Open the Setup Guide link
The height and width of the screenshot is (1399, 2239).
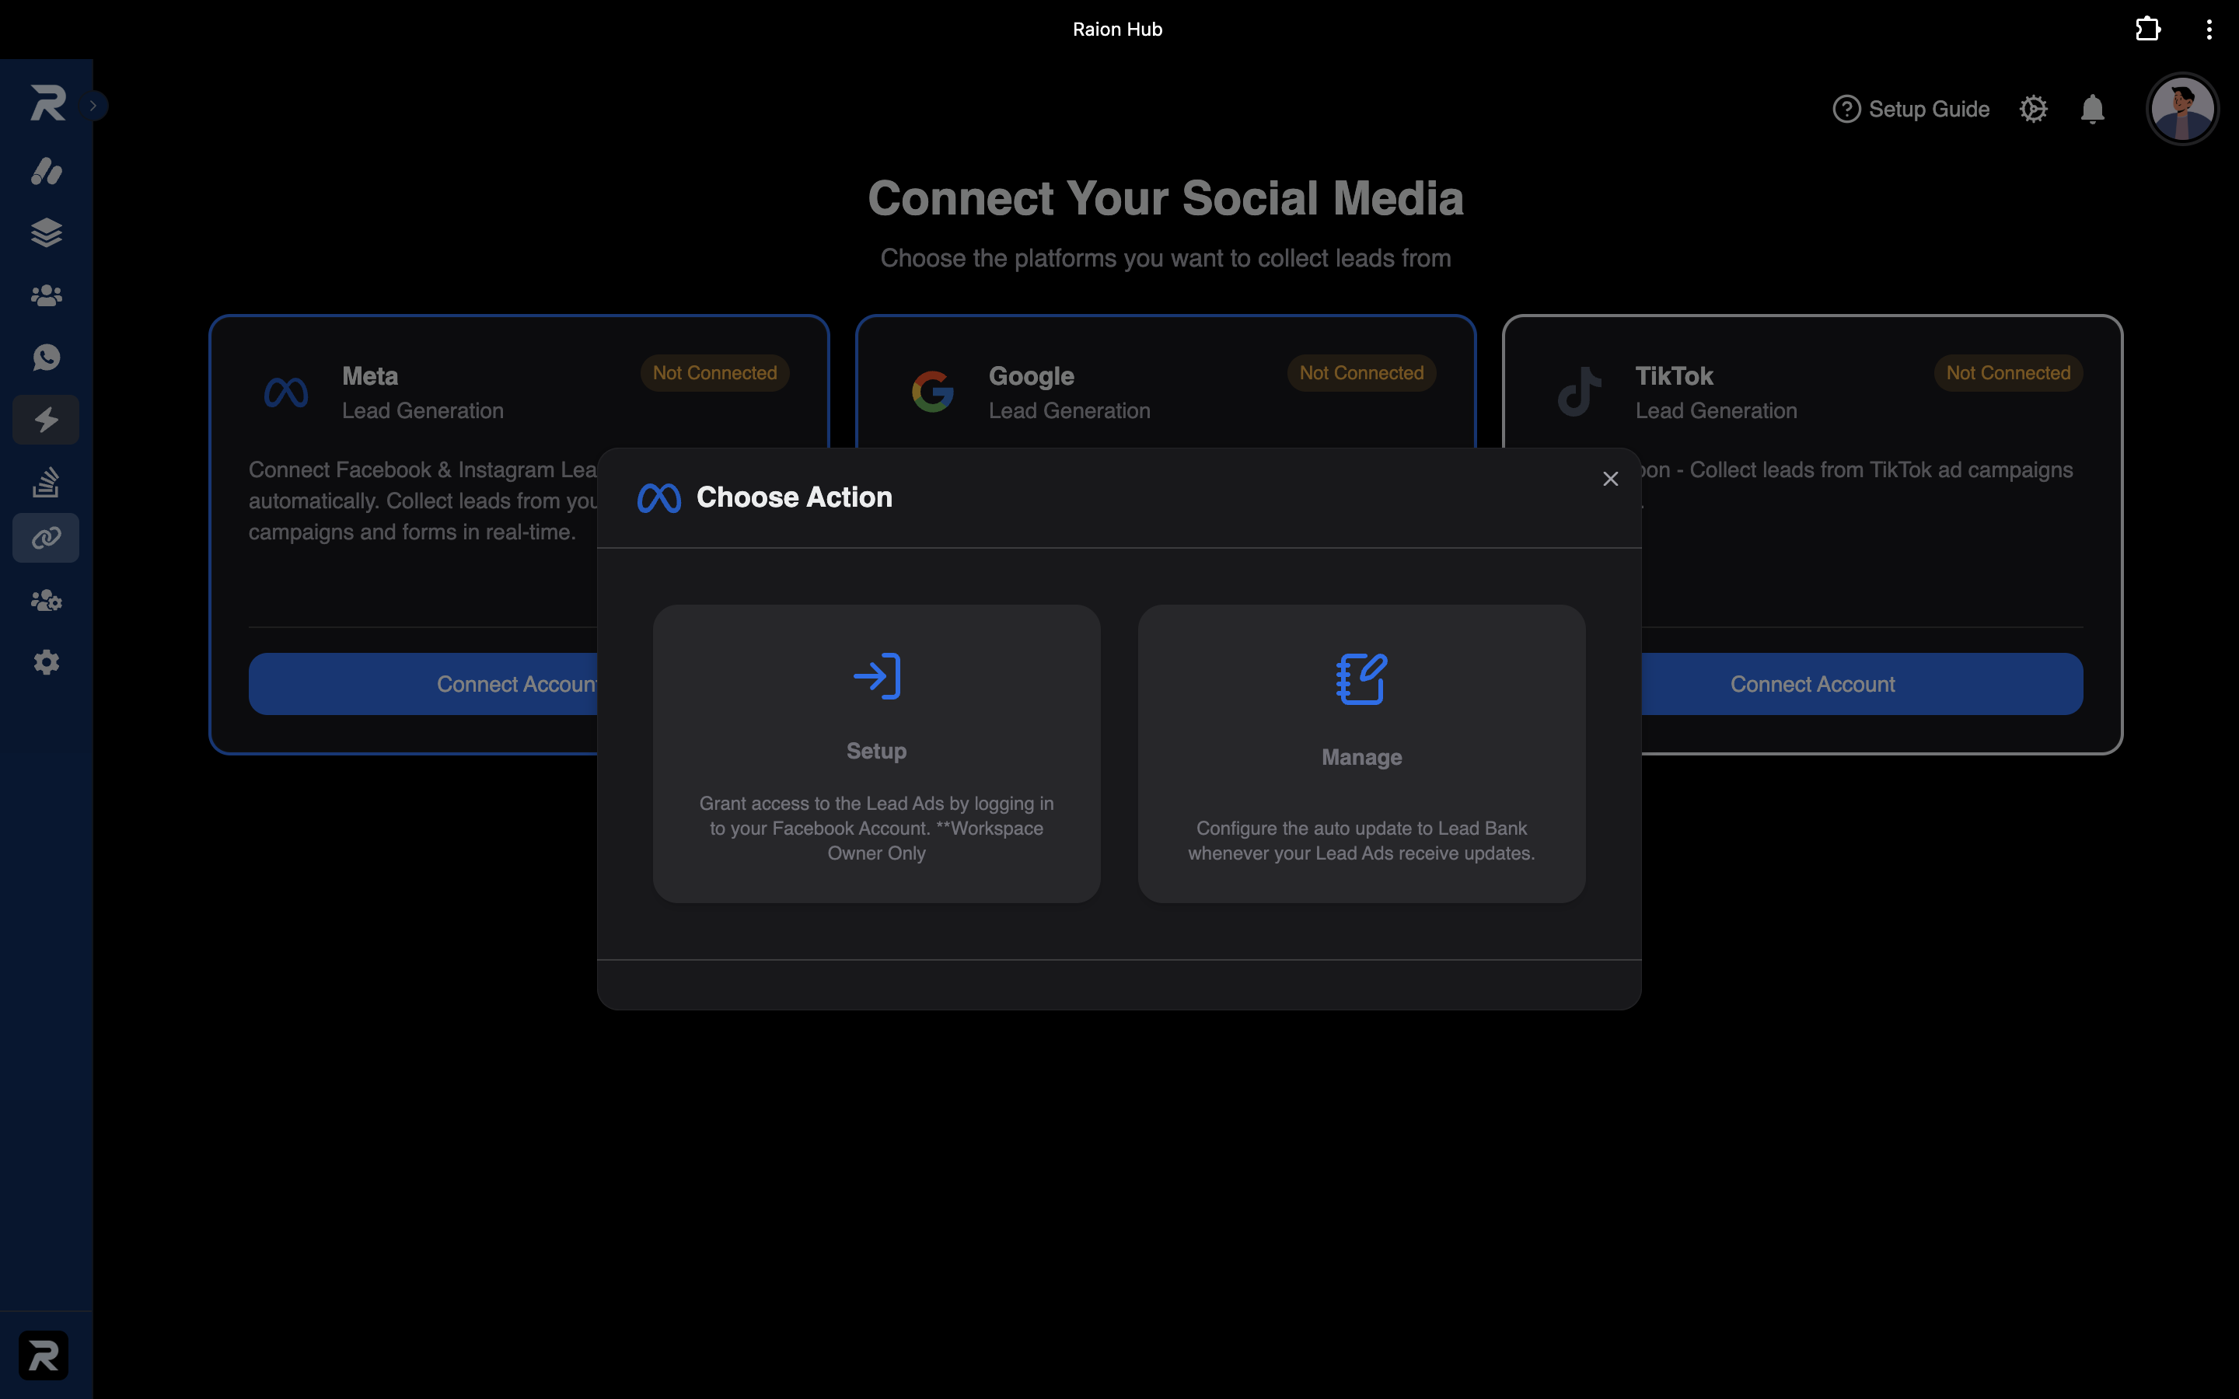pyautogui.click(x=1911, y=109)
